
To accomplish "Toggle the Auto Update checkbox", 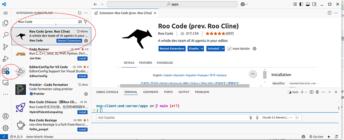I will [229, 49].
